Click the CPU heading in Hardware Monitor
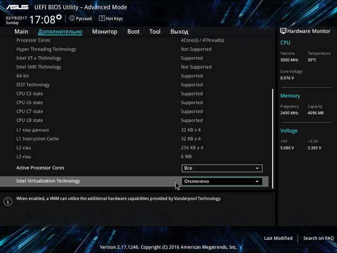 pos(285,43)
